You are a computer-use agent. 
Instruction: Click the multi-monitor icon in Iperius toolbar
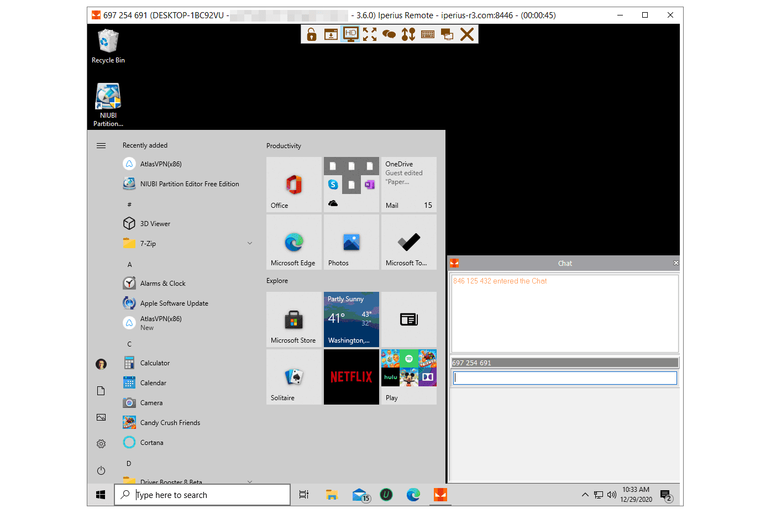pos(447,34)
